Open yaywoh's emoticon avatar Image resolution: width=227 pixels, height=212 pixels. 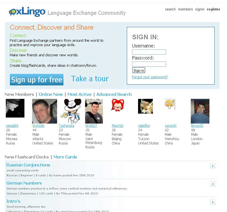[x=170, y=104]
